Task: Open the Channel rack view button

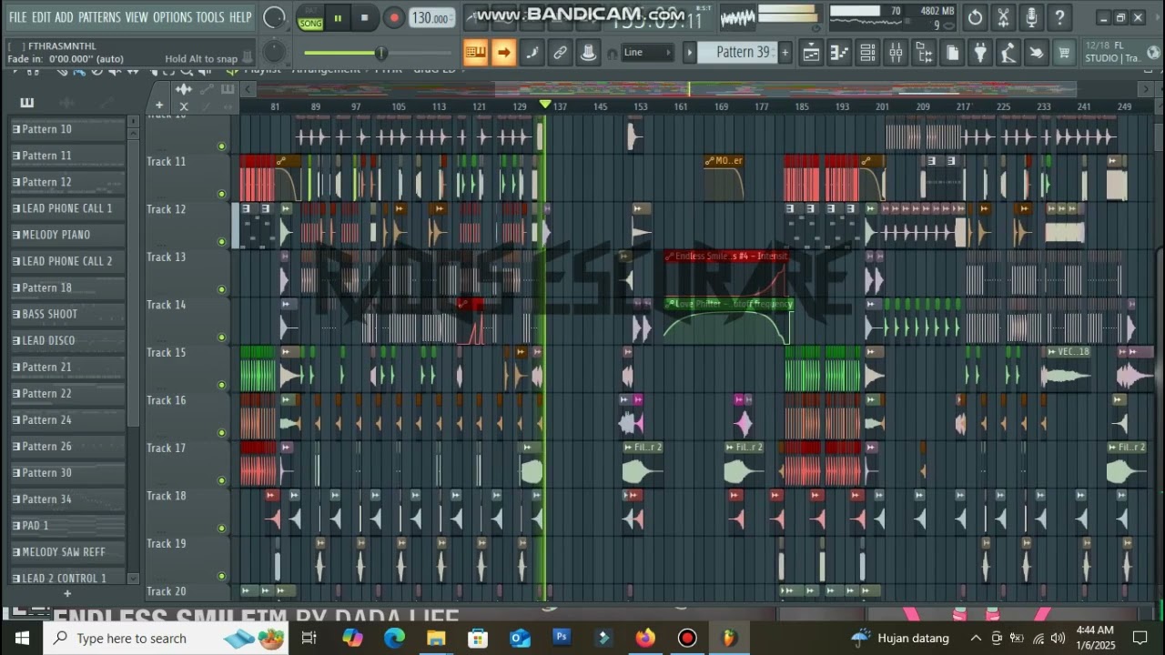Action: point(867,53)
